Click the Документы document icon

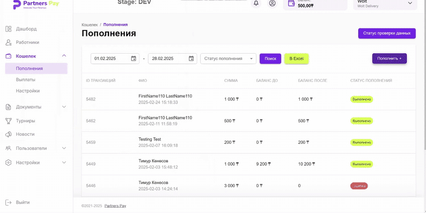click(x=9, y=107)
